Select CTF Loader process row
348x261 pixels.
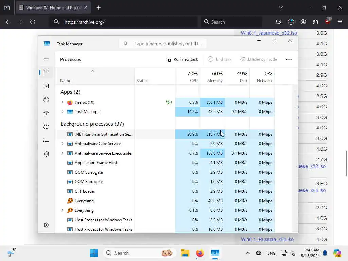click(166, 191)
